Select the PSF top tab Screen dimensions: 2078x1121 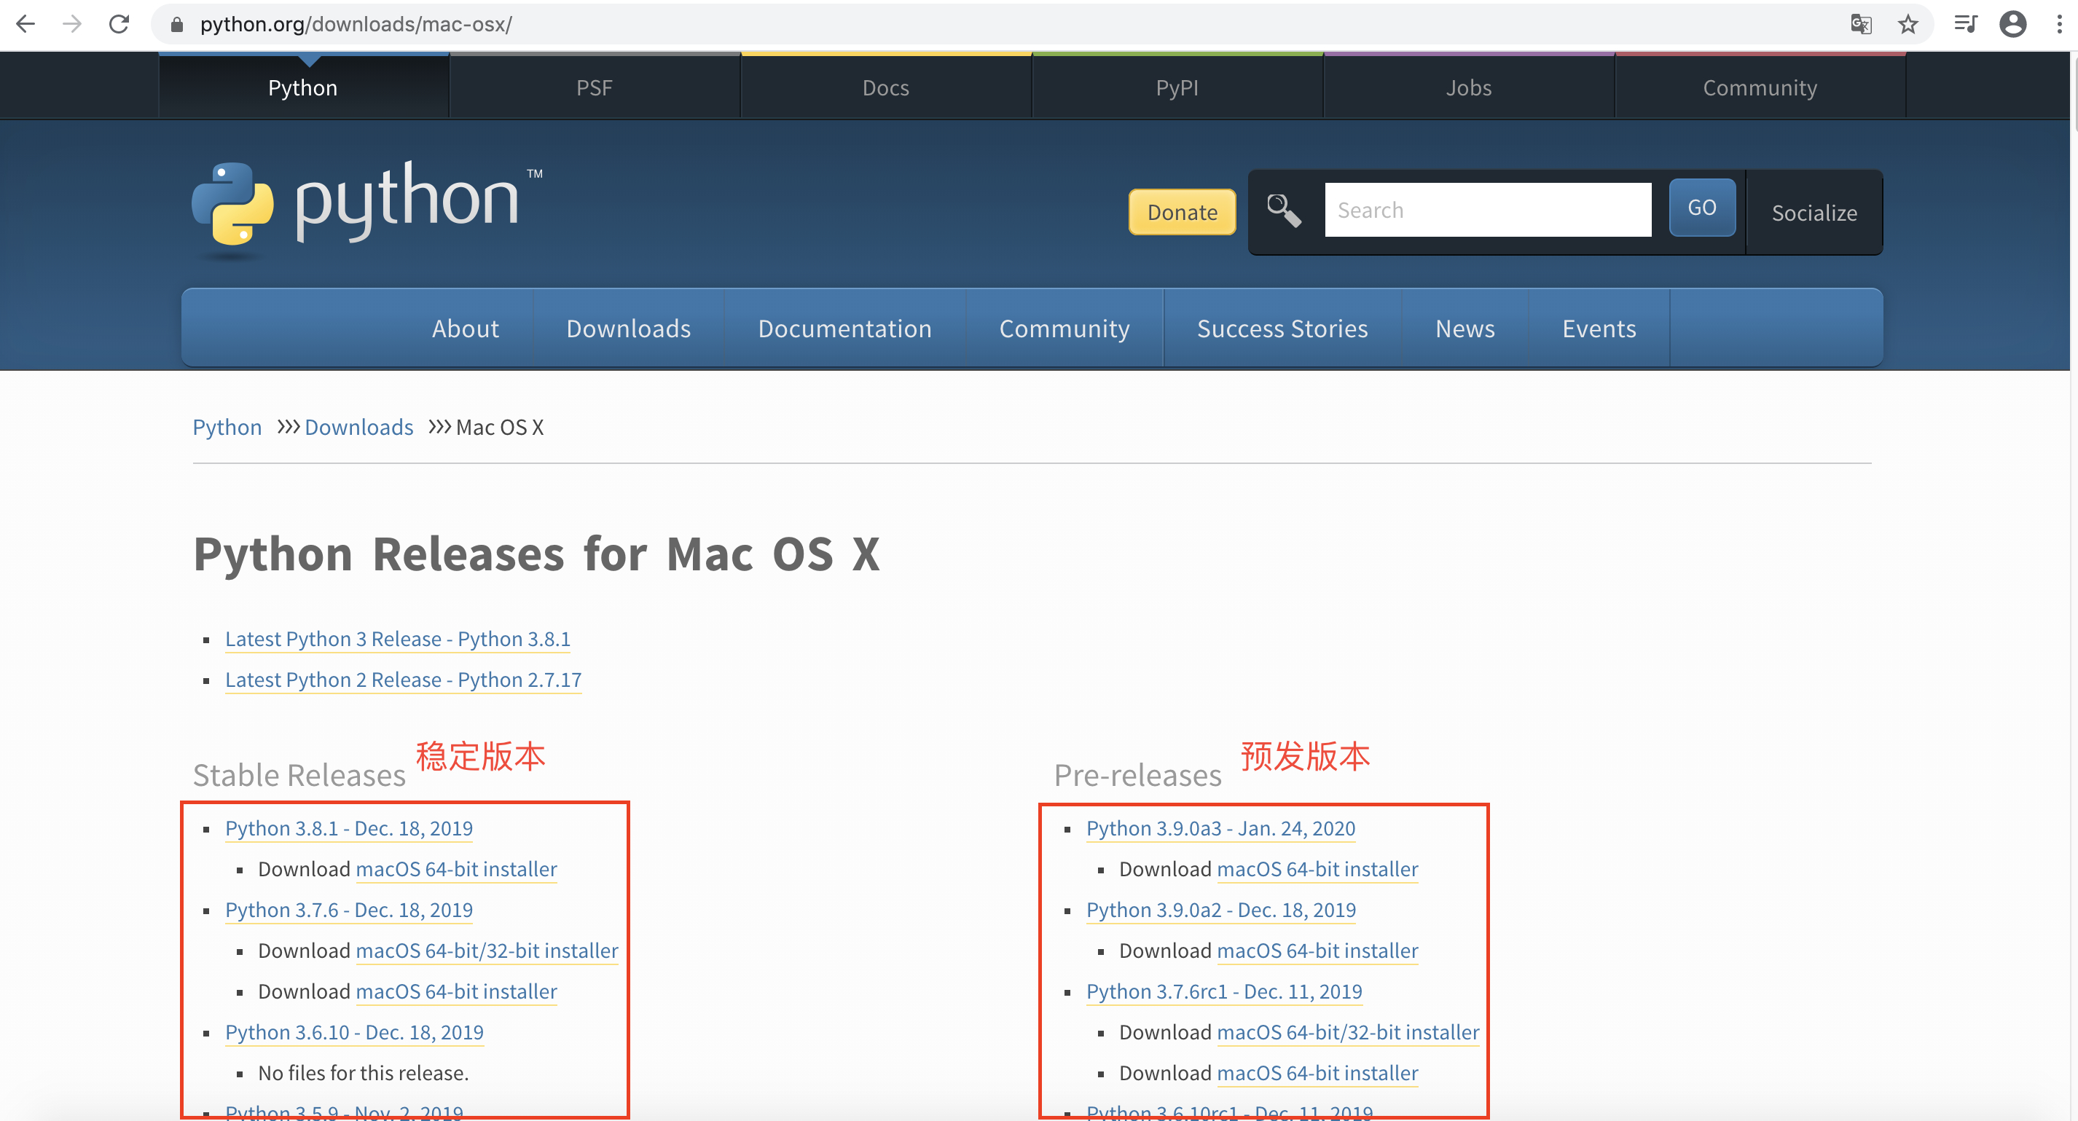(595, 87)
